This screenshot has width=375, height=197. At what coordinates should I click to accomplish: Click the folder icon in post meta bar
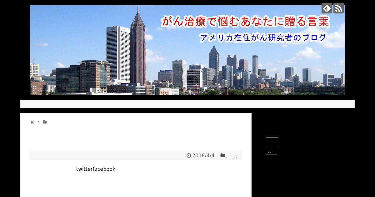(223, 155)
